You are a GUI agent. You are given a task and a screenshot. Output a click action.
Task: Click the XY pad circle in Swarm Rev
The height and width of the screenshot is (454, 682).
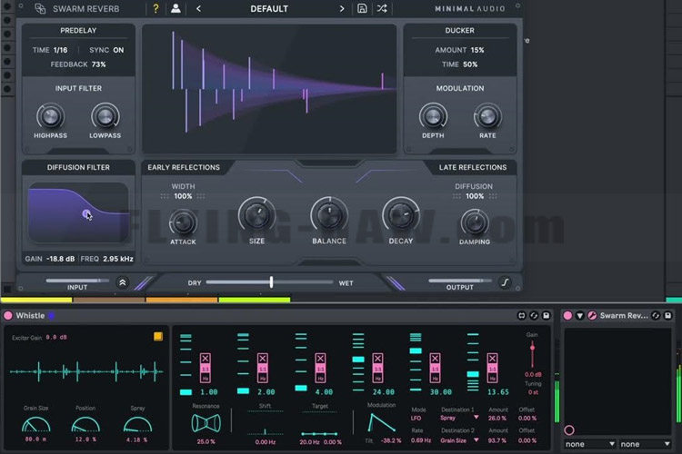coord(569,430)
